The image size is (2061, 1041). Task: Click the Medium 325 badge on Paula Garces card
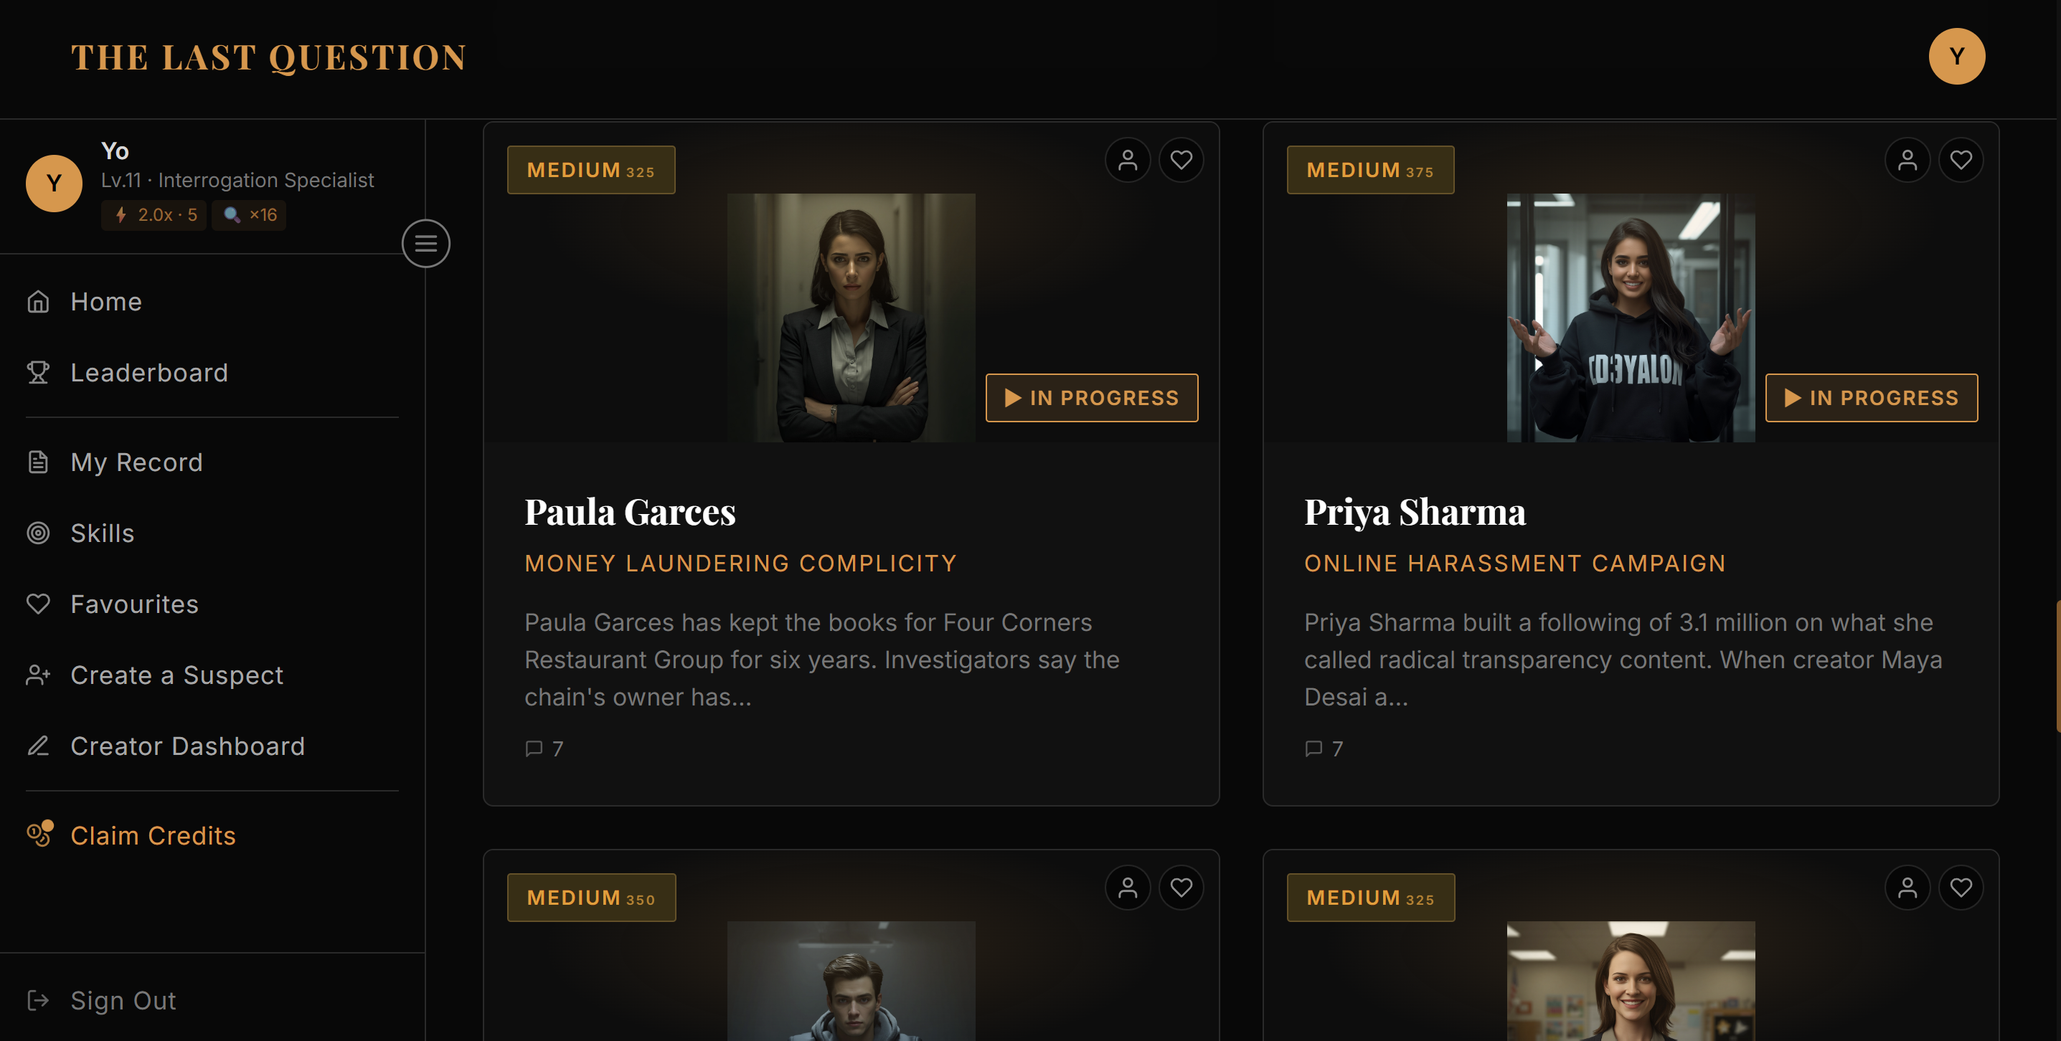pos(591,169)
